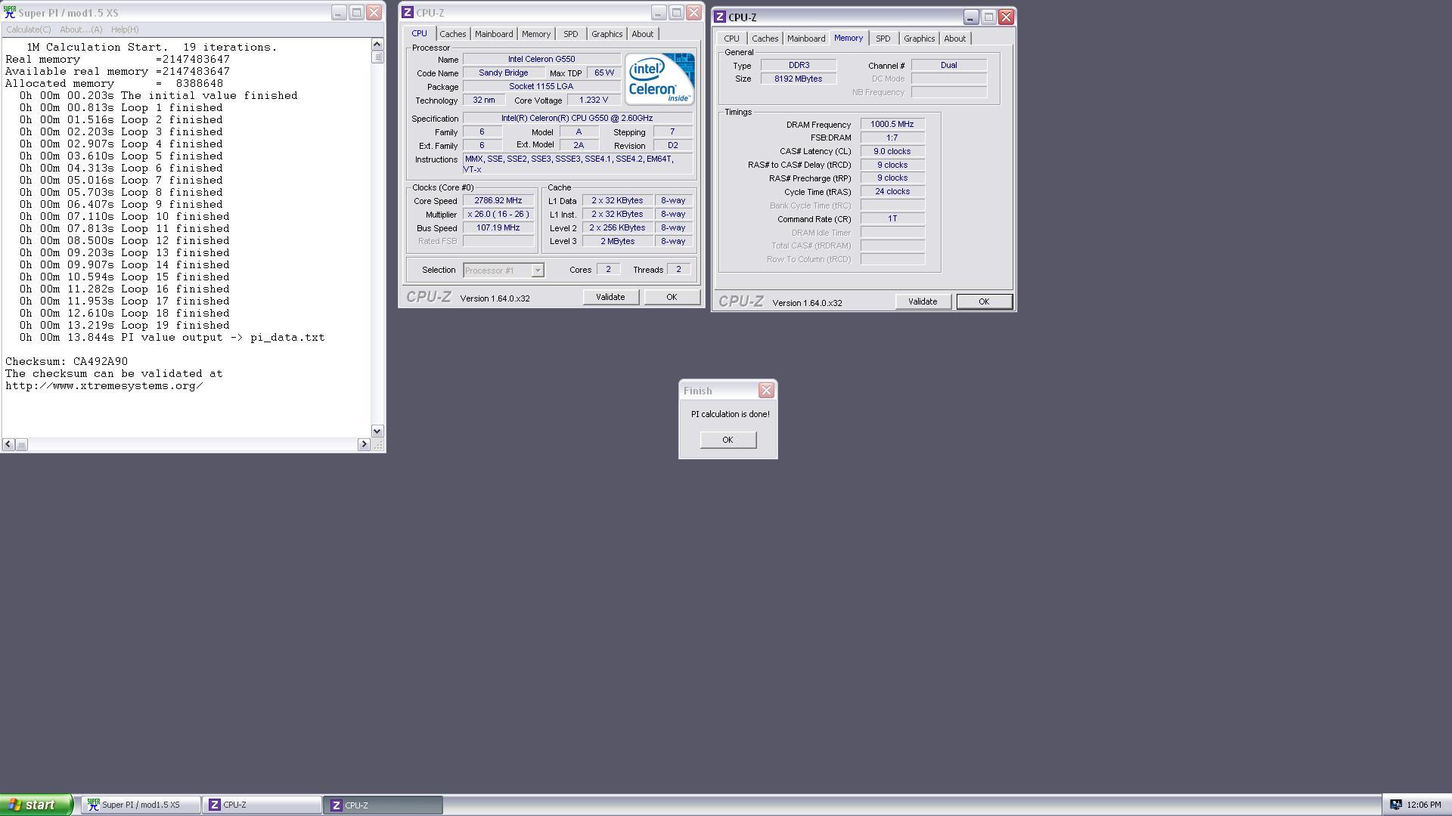Image resolution: width=1452 pixels, height=816 pixels.
Task: Click the Core Voltage 1.232 V value
Action: coord(593,100)
